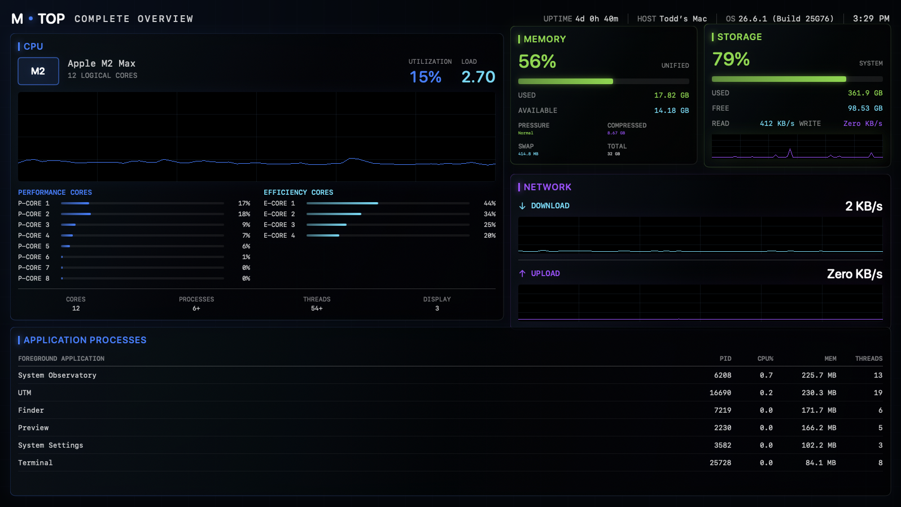Click the DISPLAY 3 summary stat
901x507 pixels.
(x=437, y=304)
